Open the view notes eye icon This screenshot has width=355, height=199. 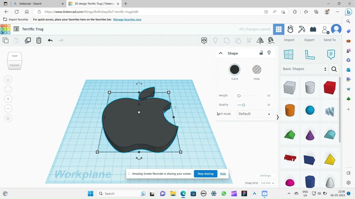point(204,41)
